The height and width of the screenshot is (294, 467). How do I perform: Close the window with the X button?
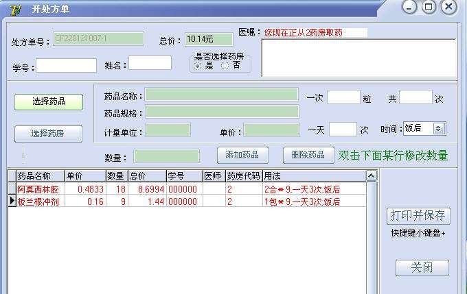[448, 7]
